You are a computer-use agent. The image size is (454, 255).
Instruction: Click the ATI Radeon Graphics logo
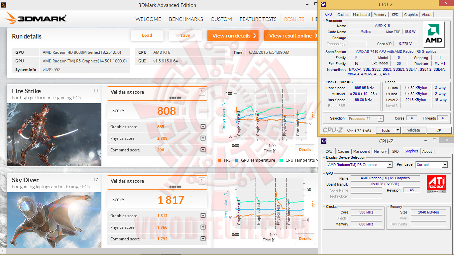coord(437,184)
